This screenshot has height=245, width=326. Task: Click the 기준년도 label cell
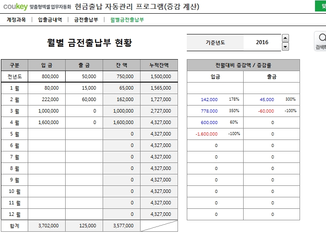coord(215,42)
